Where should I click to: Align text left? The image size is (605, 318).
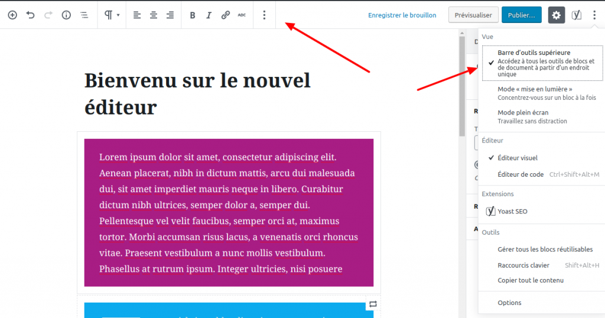pyautogui.click(x=137, y=15)
